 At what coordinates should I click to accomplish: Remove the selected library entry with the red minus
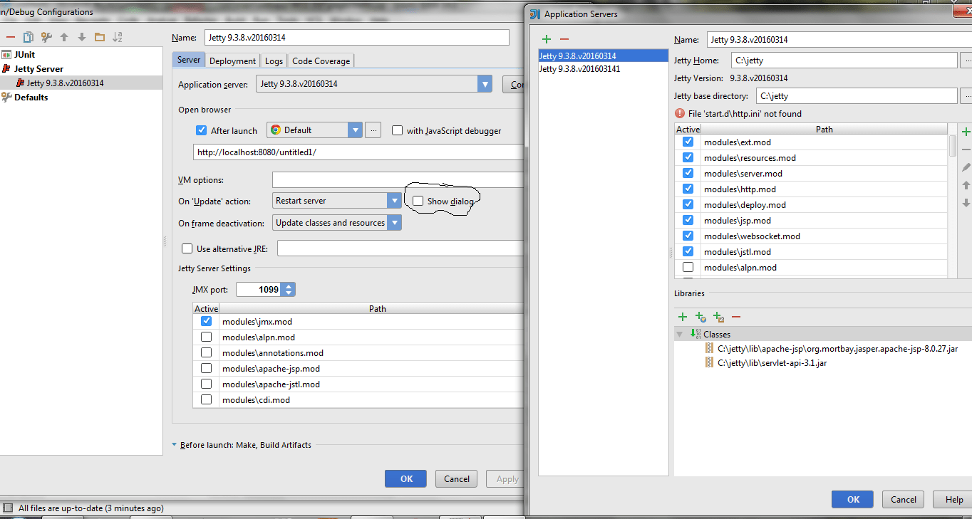click(x=736, y=317)
